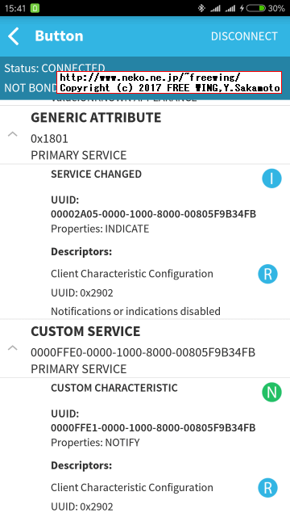The image size is (290, 517).
Task: Tap the Bluetooth status bar icon
Action: (201, 8)
